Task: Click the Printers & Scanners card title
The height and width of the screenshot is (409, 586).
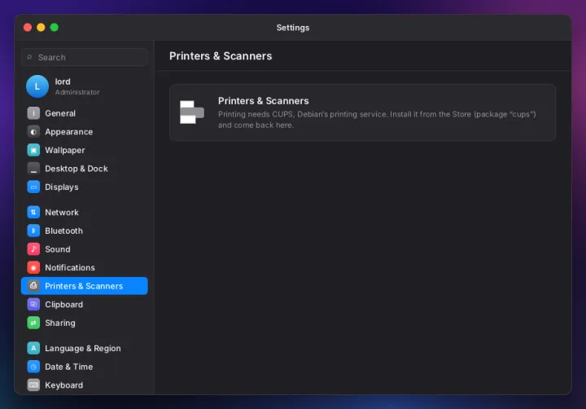Action: pyautogui.click(x=264, y=101)
